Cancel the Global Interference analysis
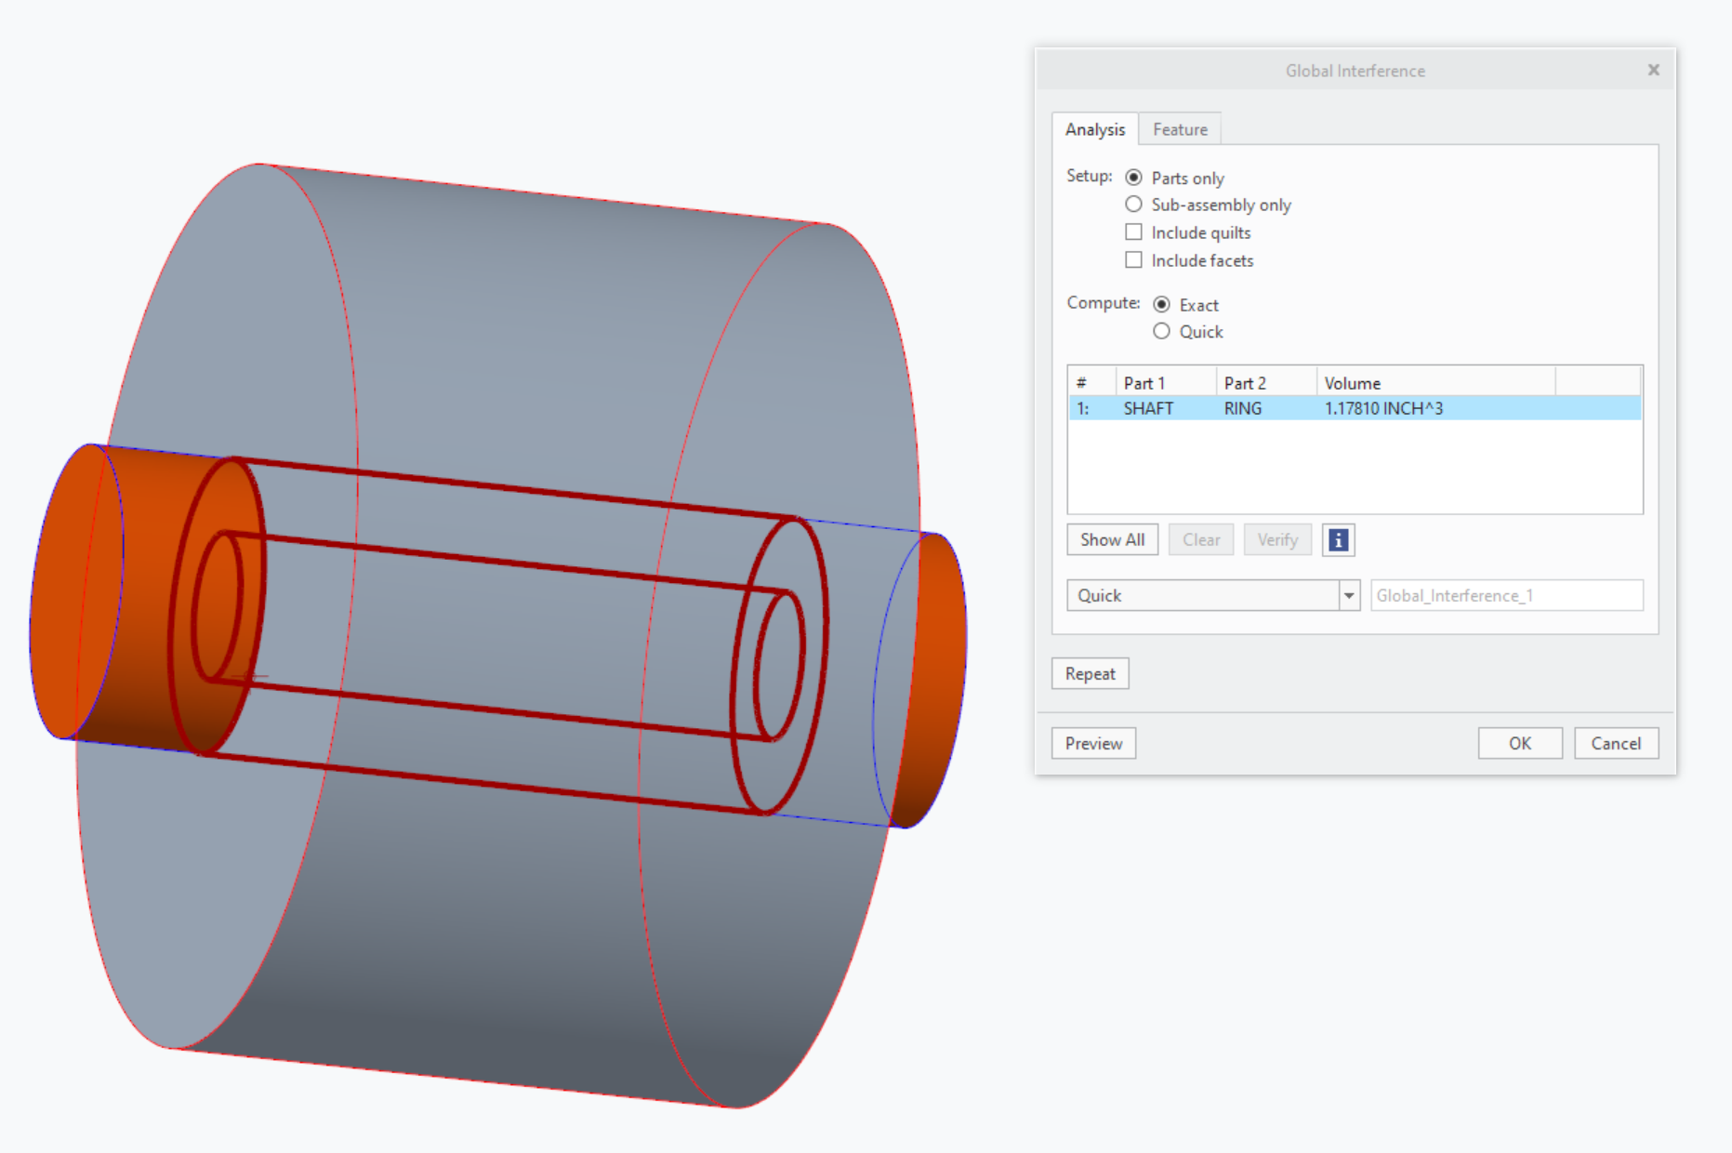Viewport: 1732px width, 1153px height. [1617, 743]
